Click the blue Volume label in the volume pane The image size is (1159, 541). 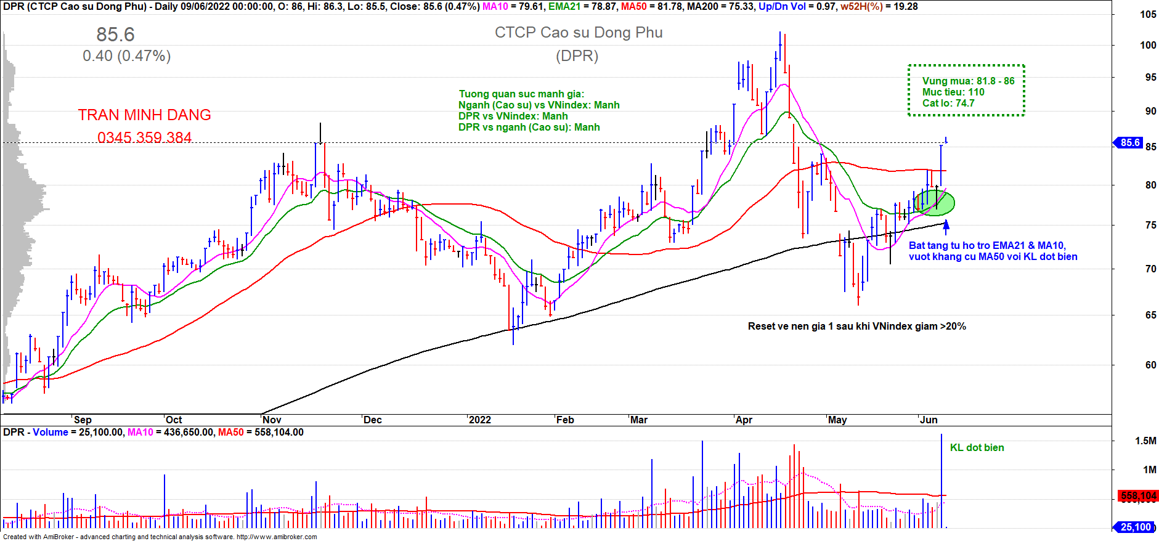[x=51, y=433]
